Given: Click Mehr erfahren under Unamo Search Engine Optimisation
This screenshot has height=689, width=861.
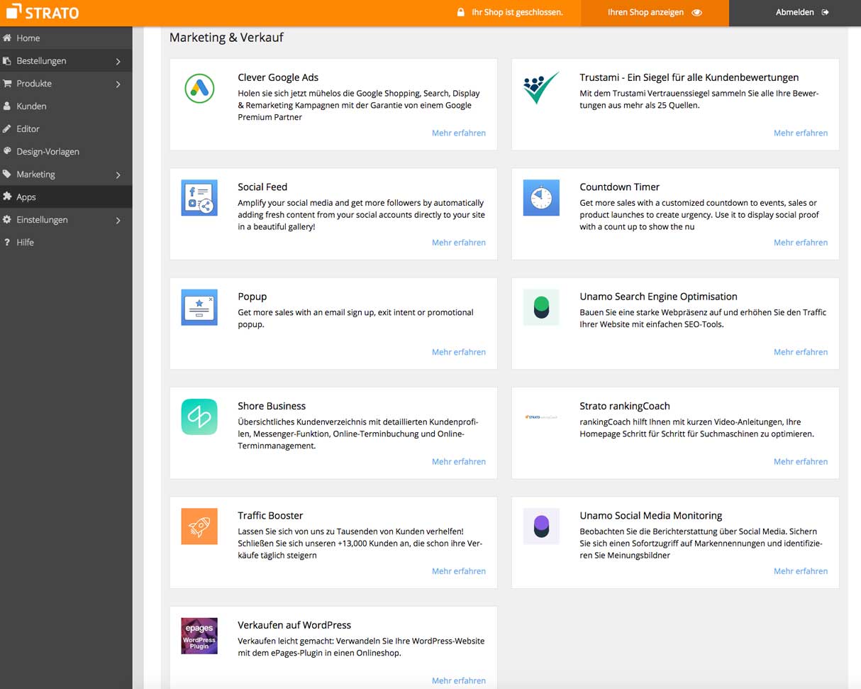Looking at the screenshot, I should pyautogui.click(x=801, y=352).
